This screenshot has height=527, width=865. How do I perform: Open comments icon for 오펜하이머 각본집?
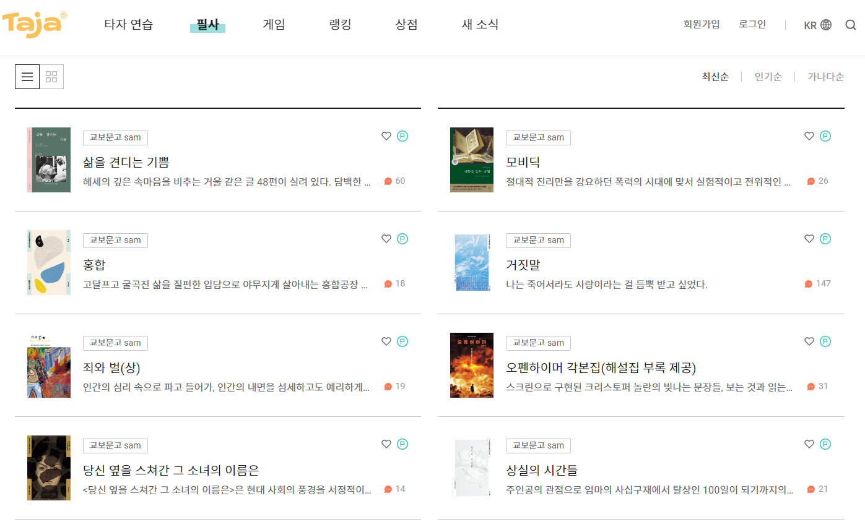[811, 387]
